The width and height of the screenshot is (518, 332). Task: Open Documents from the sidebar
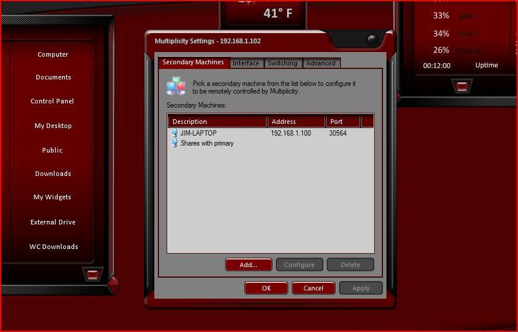click(53, 77)
